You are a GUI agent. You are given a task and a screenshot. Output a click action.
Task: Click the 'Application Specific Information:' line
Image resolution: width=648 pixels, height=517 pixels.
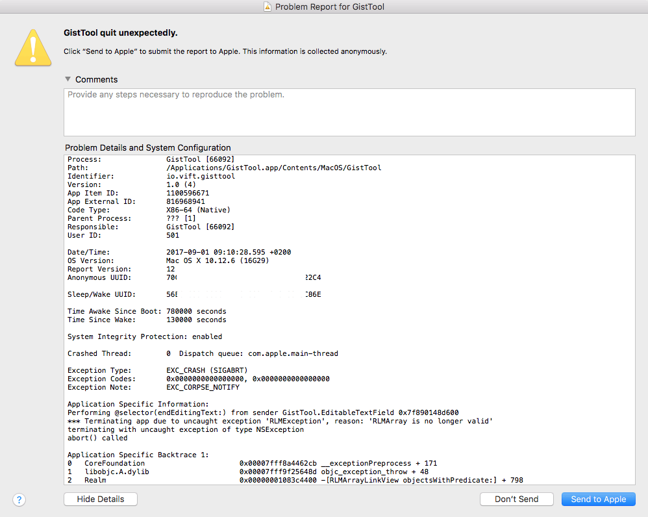[x=138, y=404]
